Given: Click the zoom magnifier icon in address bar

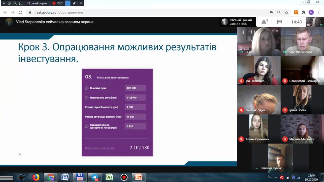Looking at the screenshot, I should (279, 12).
